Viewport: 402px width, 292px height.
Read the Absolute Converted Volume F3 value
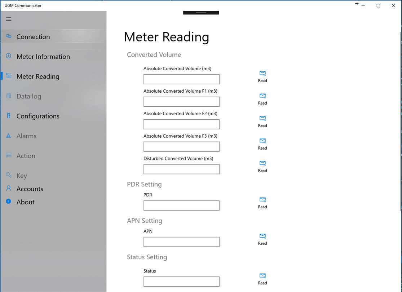click(x=262, y=144)
